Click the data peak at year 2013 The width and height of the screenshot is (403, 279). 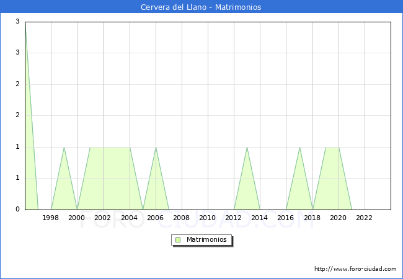247,148
